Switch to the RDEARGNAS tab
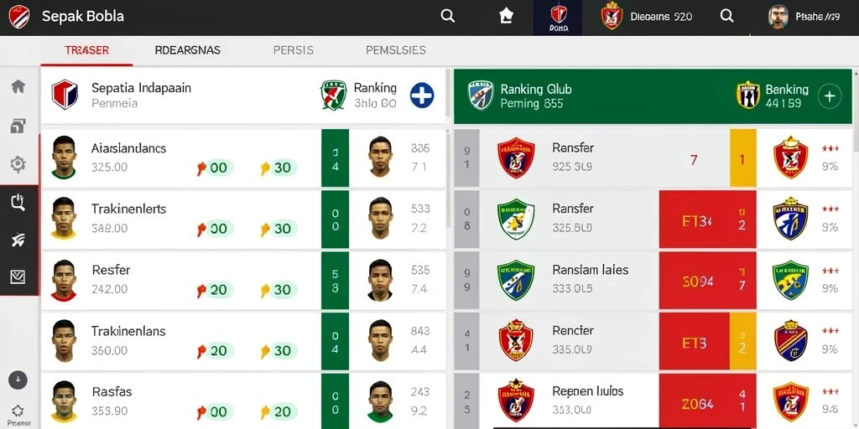859x429 pixels. (187, 50)
